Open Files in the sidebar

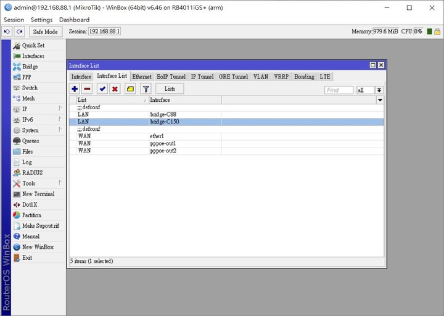point(38,152)
